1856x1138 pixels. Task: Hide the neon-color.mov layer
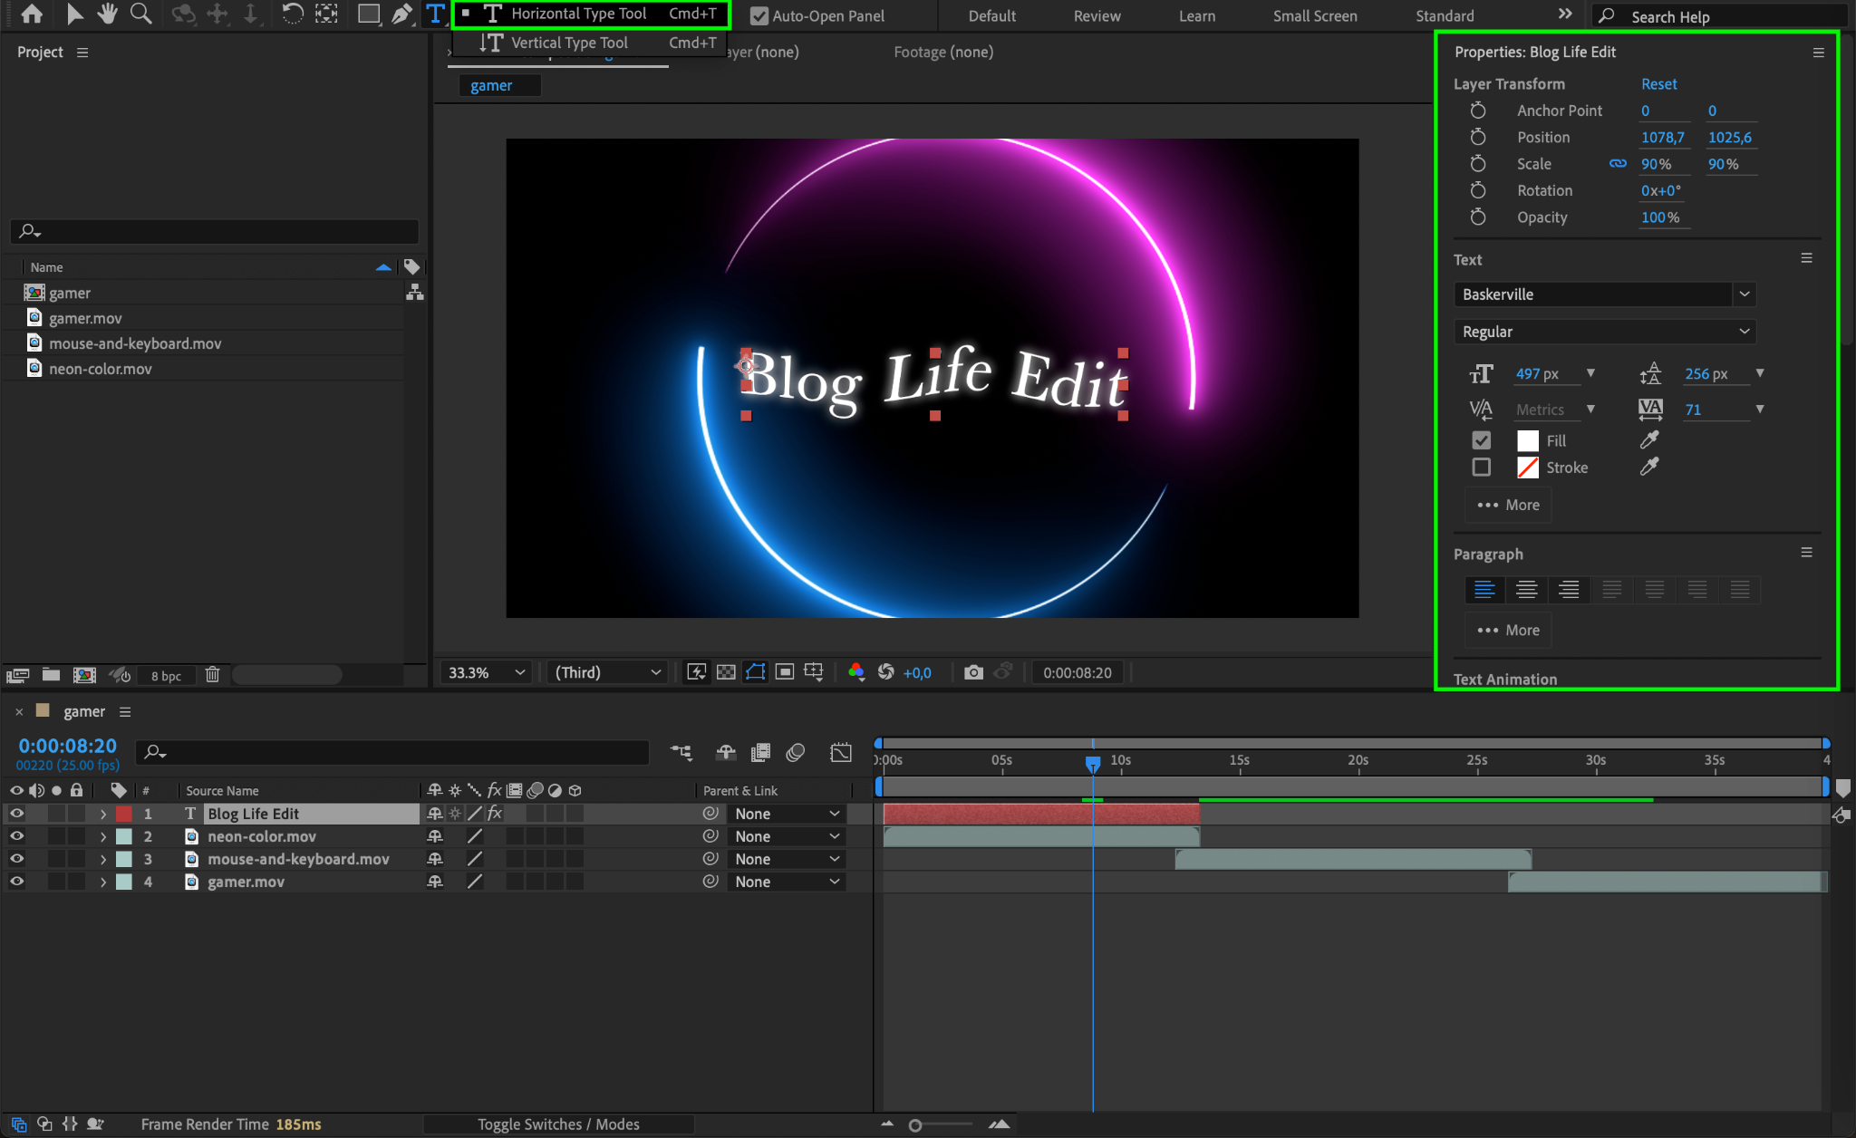16,836
